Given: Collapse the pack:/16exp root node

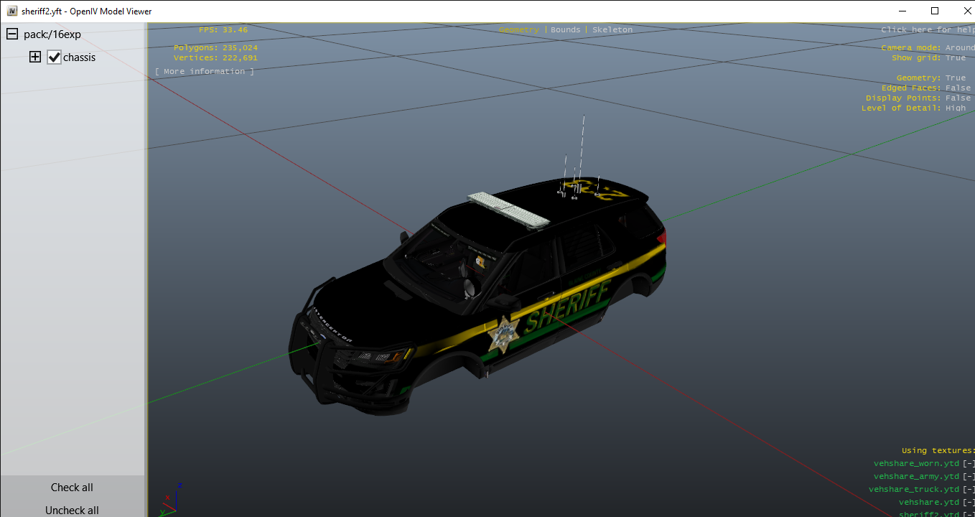Looking at the screenshot, I should click(12, 34).
